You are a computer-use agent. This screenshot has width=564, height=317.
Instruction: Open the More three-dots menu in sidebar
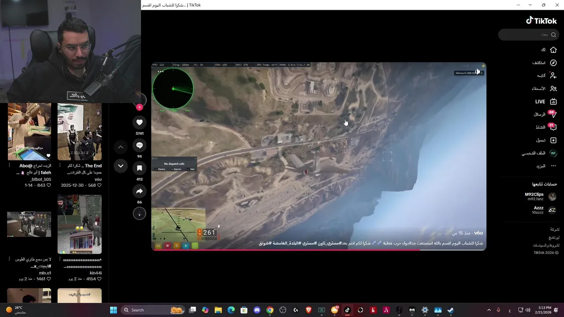point(553,166)
